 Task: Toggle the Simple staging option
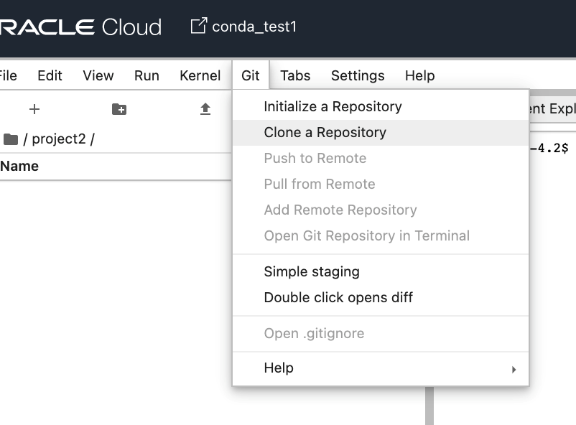tap(312, 271)
